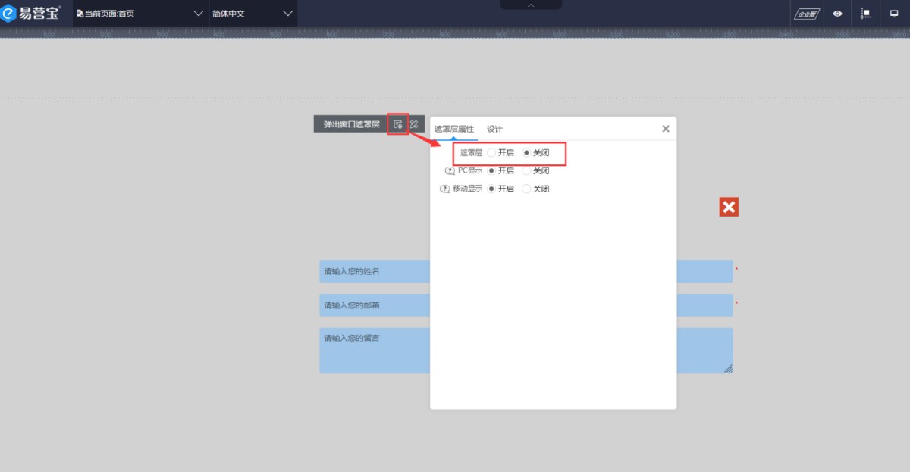
Task: Click the 请输入您的留言 textarea
Action: (x=526, y=350)
